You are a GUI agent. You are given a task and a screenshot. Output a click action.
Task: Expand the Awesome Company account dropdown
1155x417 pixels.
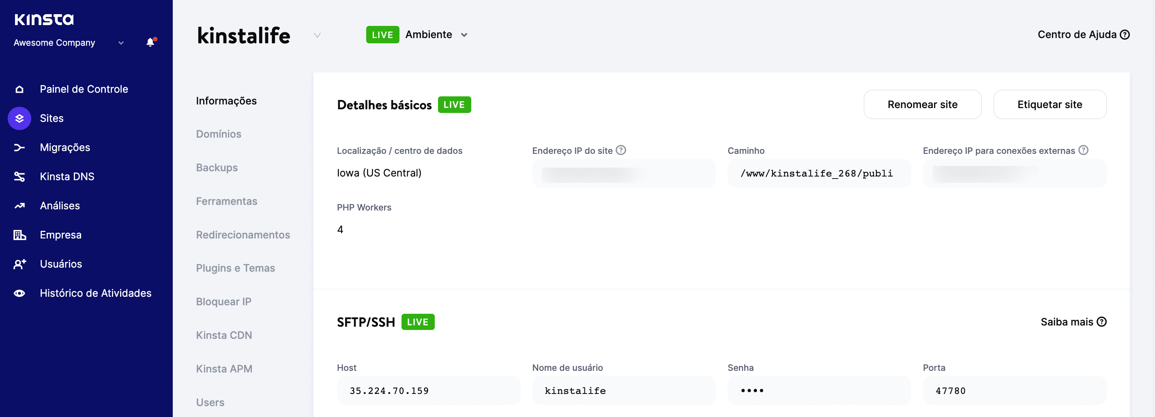(x=120, y=43)
